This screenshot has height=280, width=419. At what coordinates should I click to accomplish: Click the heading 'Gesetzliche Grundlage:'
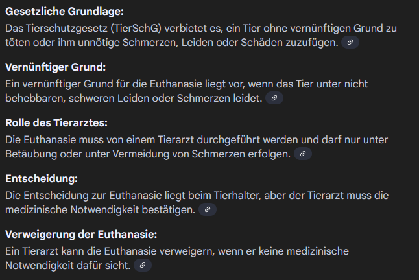54,12
